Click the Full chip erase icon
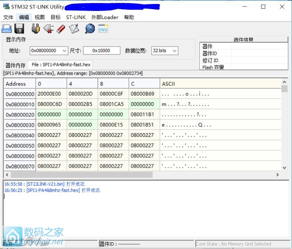 tap(61, 29)
